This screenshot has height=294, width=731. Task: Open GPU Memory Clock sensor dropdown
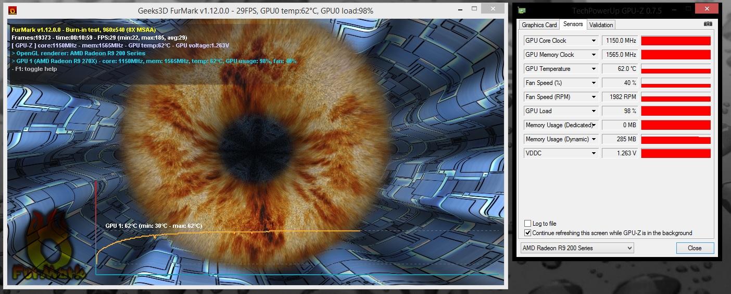click(x=594, y=55)
